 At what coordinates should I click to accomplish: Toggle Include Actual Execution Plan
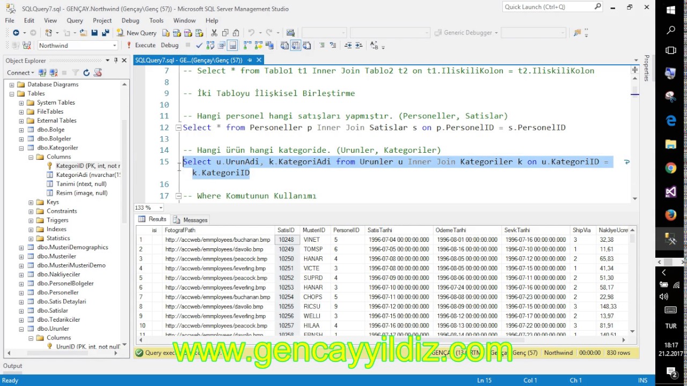[x=247, y=46]
